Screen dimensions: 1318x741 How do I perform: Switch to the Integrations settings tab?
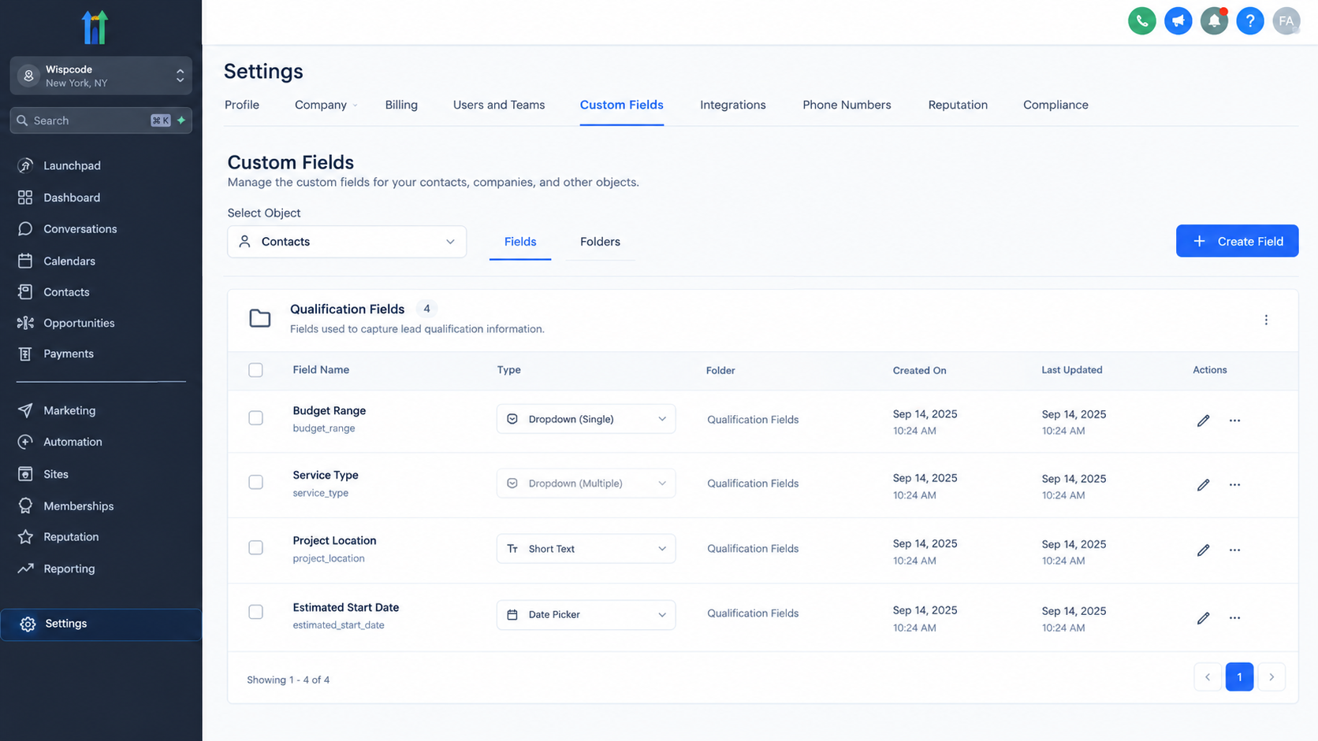pyautogui.click(x=732, y=105)
